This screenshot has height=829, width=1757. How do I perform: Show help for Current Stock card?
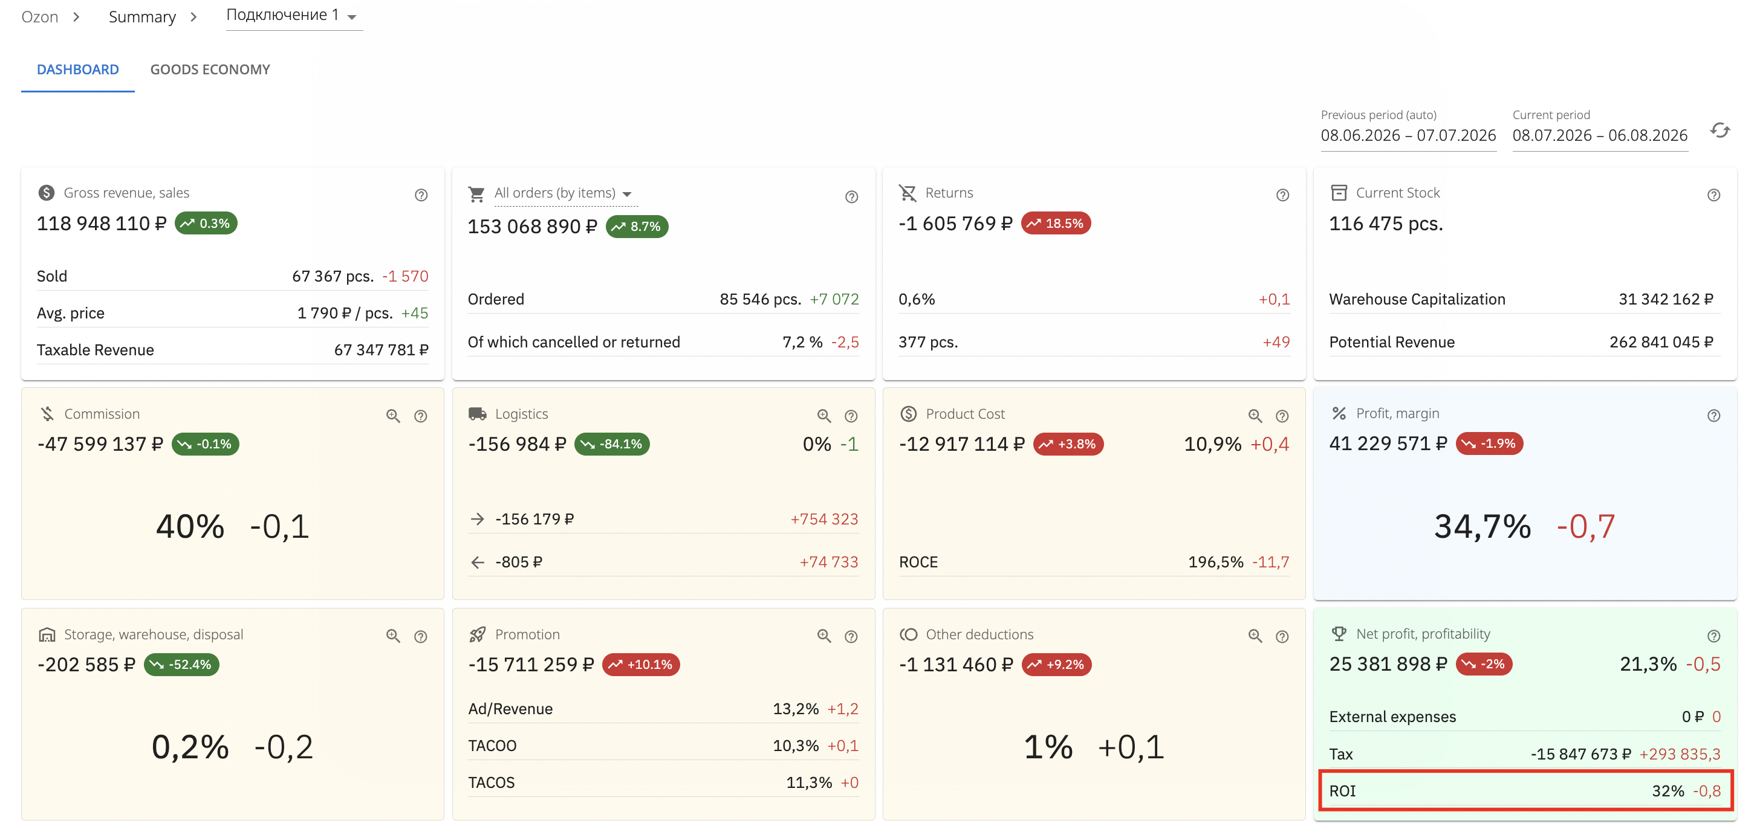coord(1713,195)
